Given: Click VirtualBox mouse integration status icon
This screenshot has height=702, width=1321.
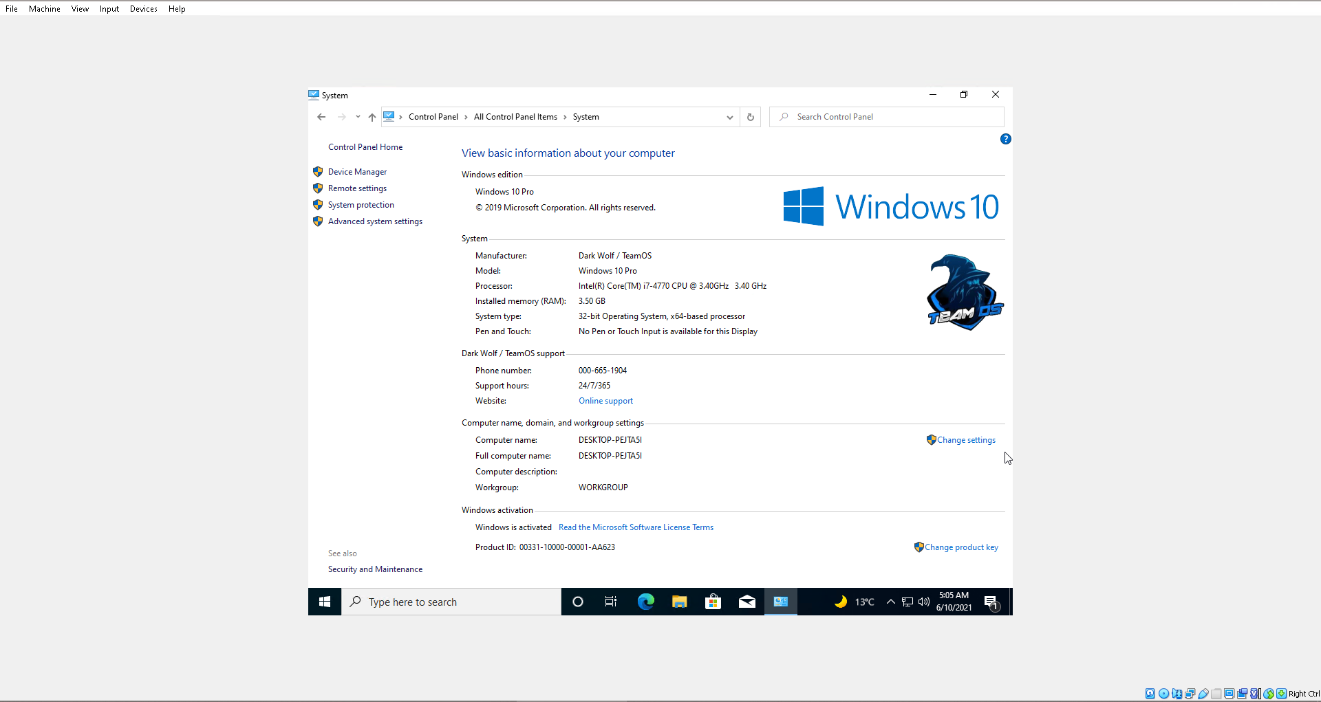Looking at the screenshot, I should tap(1269, 694).
